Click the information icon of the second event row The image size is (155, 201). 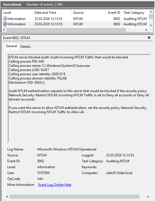5,24
